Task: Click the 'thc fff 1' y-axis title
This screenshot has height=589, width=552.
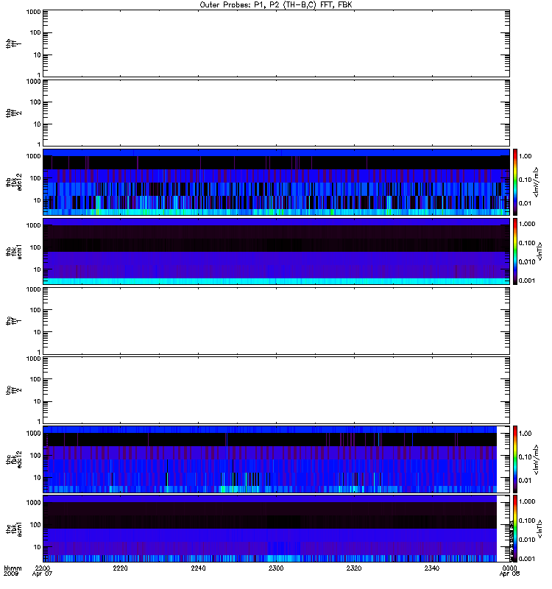Action: click(x=13, y=321)
